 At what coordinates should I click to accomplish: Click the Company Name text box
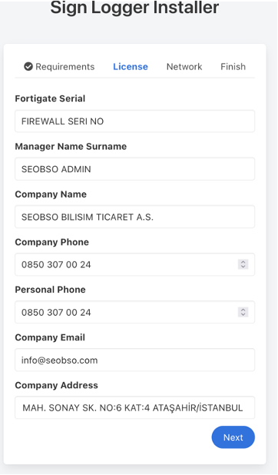(x=134, y=217)
